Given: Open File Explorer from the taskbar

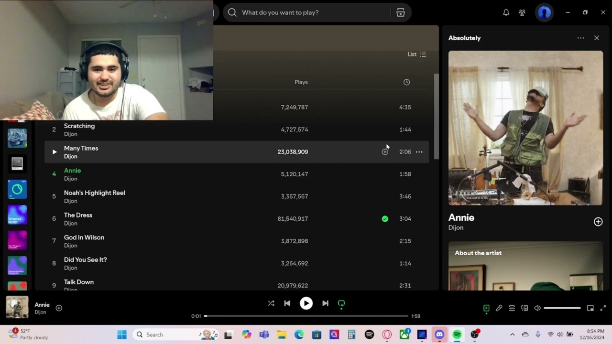Looking at the screenshot, I should (282, 334).
